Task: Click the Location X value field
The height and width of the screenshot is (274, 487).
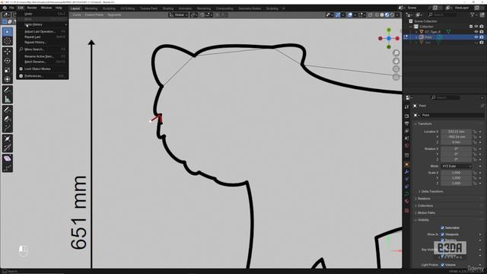Action: click(456, 132)
